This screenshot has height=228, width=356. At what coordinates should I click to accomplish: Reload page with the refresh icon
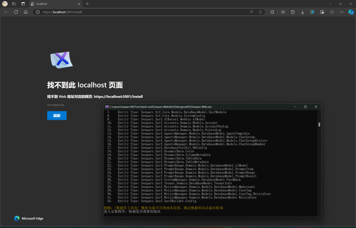point(16,12)
